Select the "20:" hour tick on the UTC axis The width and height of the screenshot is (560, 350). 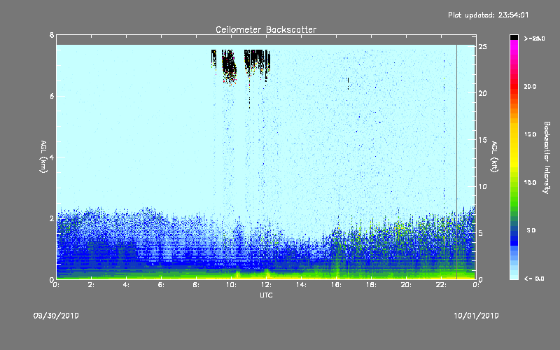[x=406, y=285]
